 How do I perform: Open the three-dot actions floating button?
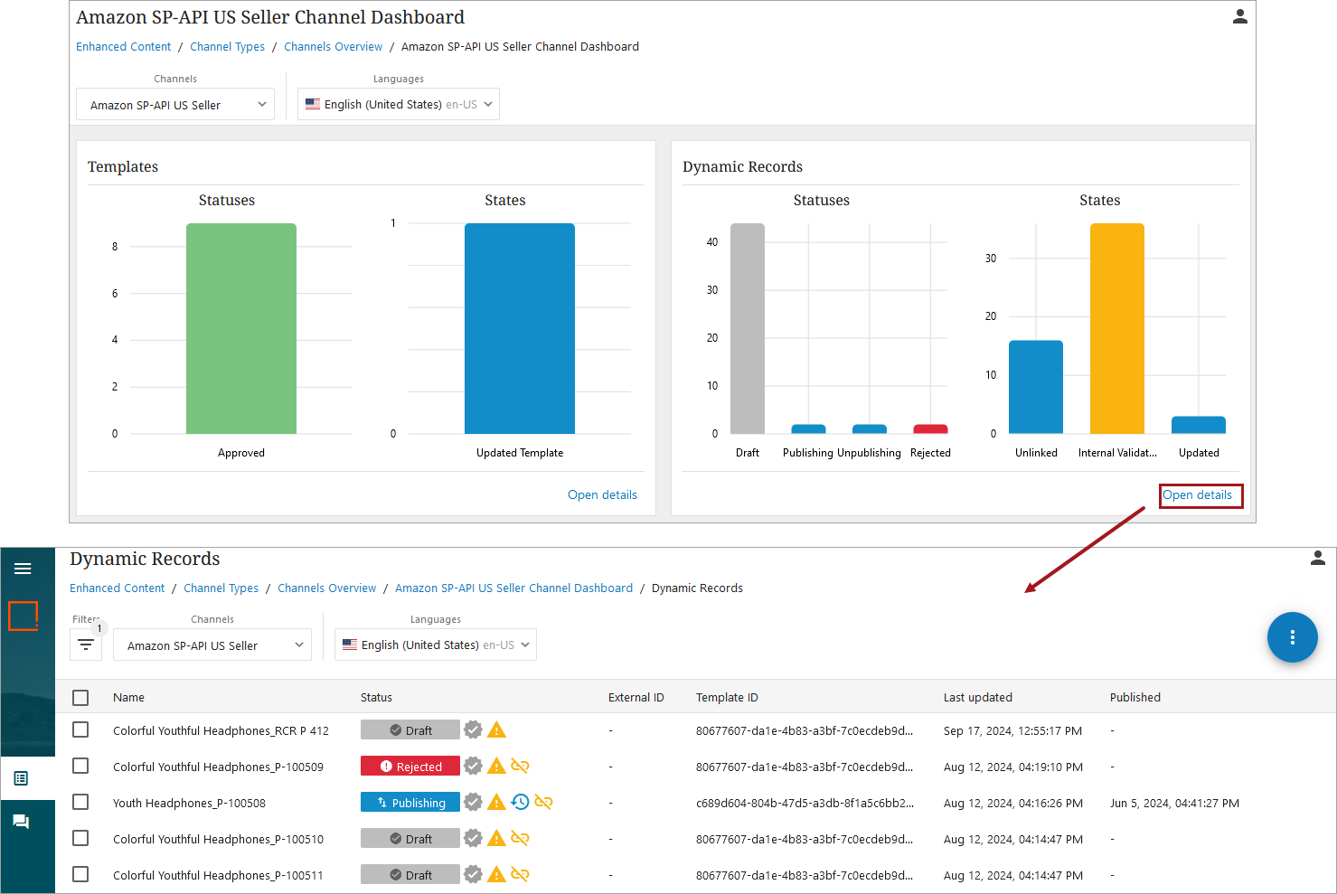click(x=1292, y=637)
